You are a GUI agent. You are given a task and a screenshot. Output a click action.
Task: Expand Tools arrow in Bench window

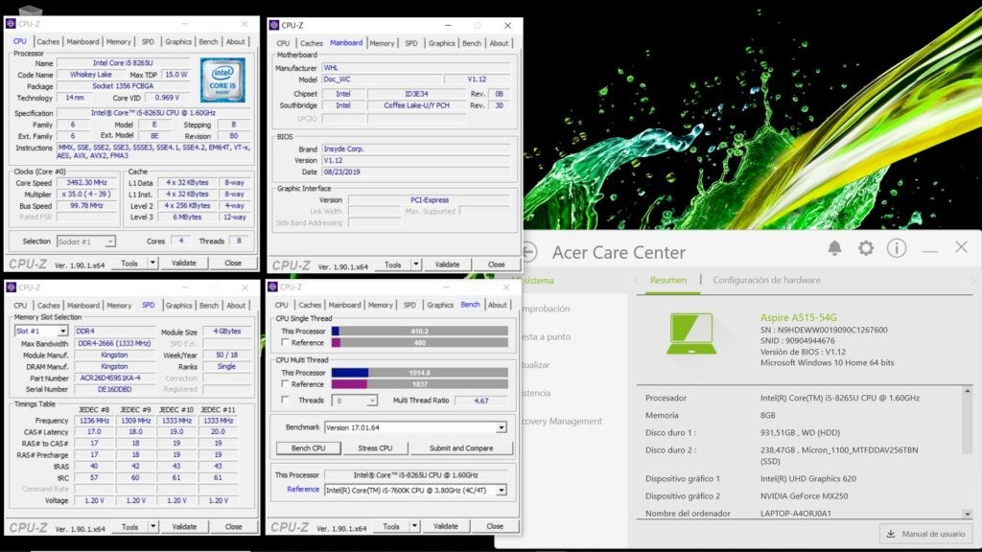tap(414, 526)
